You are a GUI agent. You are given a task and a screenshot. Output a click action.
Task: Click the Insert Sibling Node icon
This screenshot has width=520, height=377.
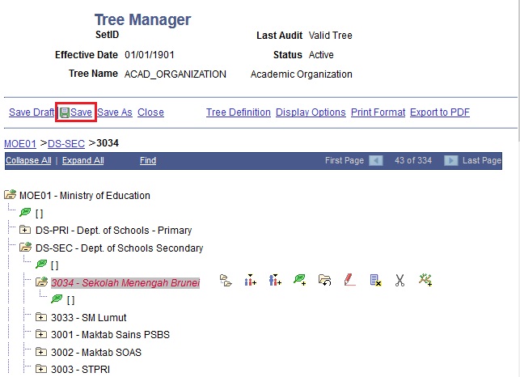[x=251, y=281]
